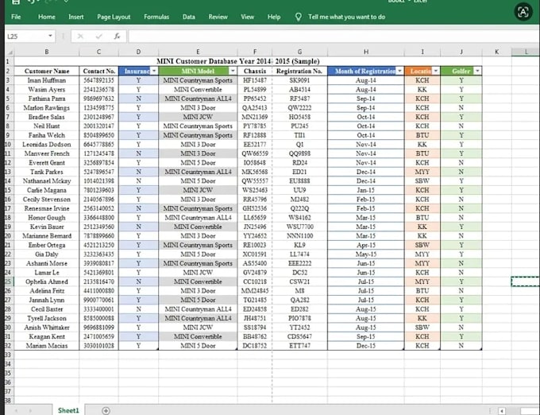Viewport: 540px width, 415px height.
Task: Click the Customer Name header cell
Action: 47,71
